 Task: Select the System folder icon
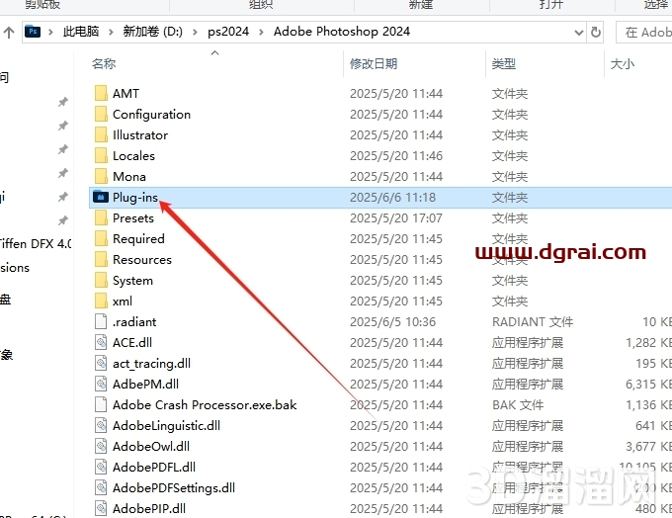click(101, 280)
